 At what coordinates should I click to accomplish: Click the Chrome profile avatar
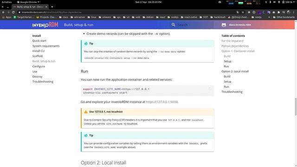coord(289,12)
